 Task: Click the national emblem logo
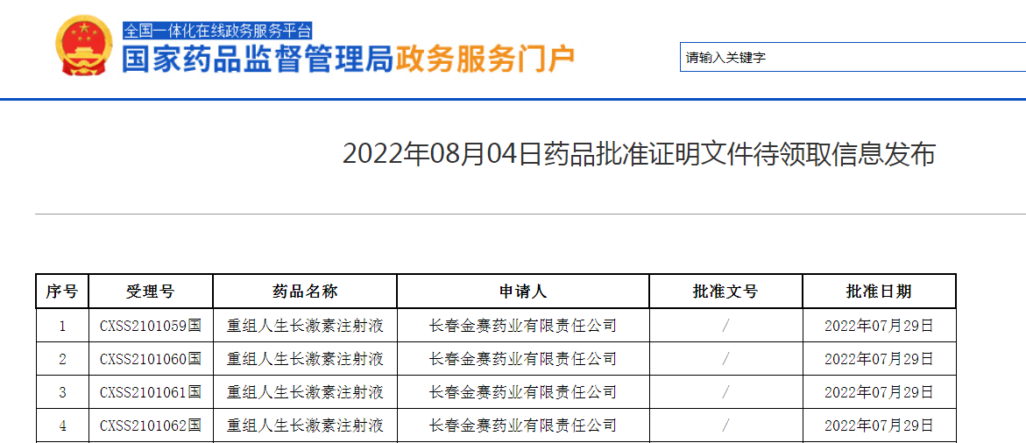(x=84, y=46)
